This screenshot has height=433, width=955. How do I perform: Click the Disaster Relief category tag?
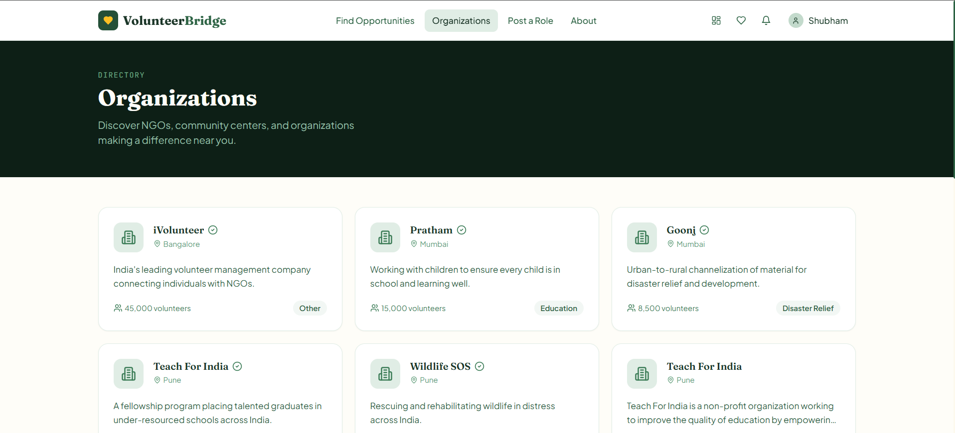(x=808, y=308)
